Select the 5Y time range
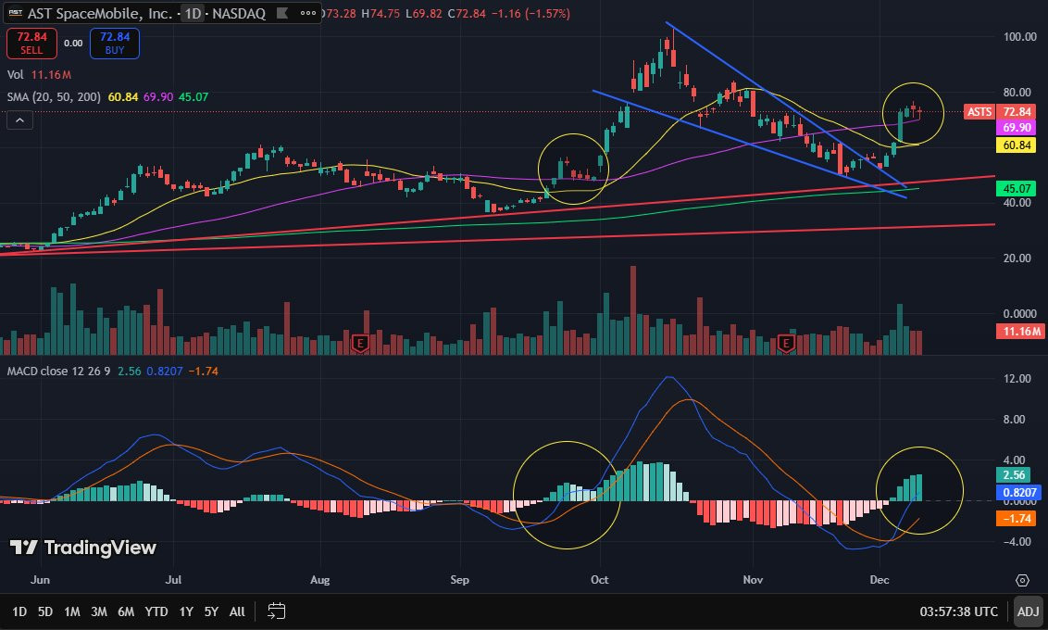The image size is (1048, 630). [211, 611]
